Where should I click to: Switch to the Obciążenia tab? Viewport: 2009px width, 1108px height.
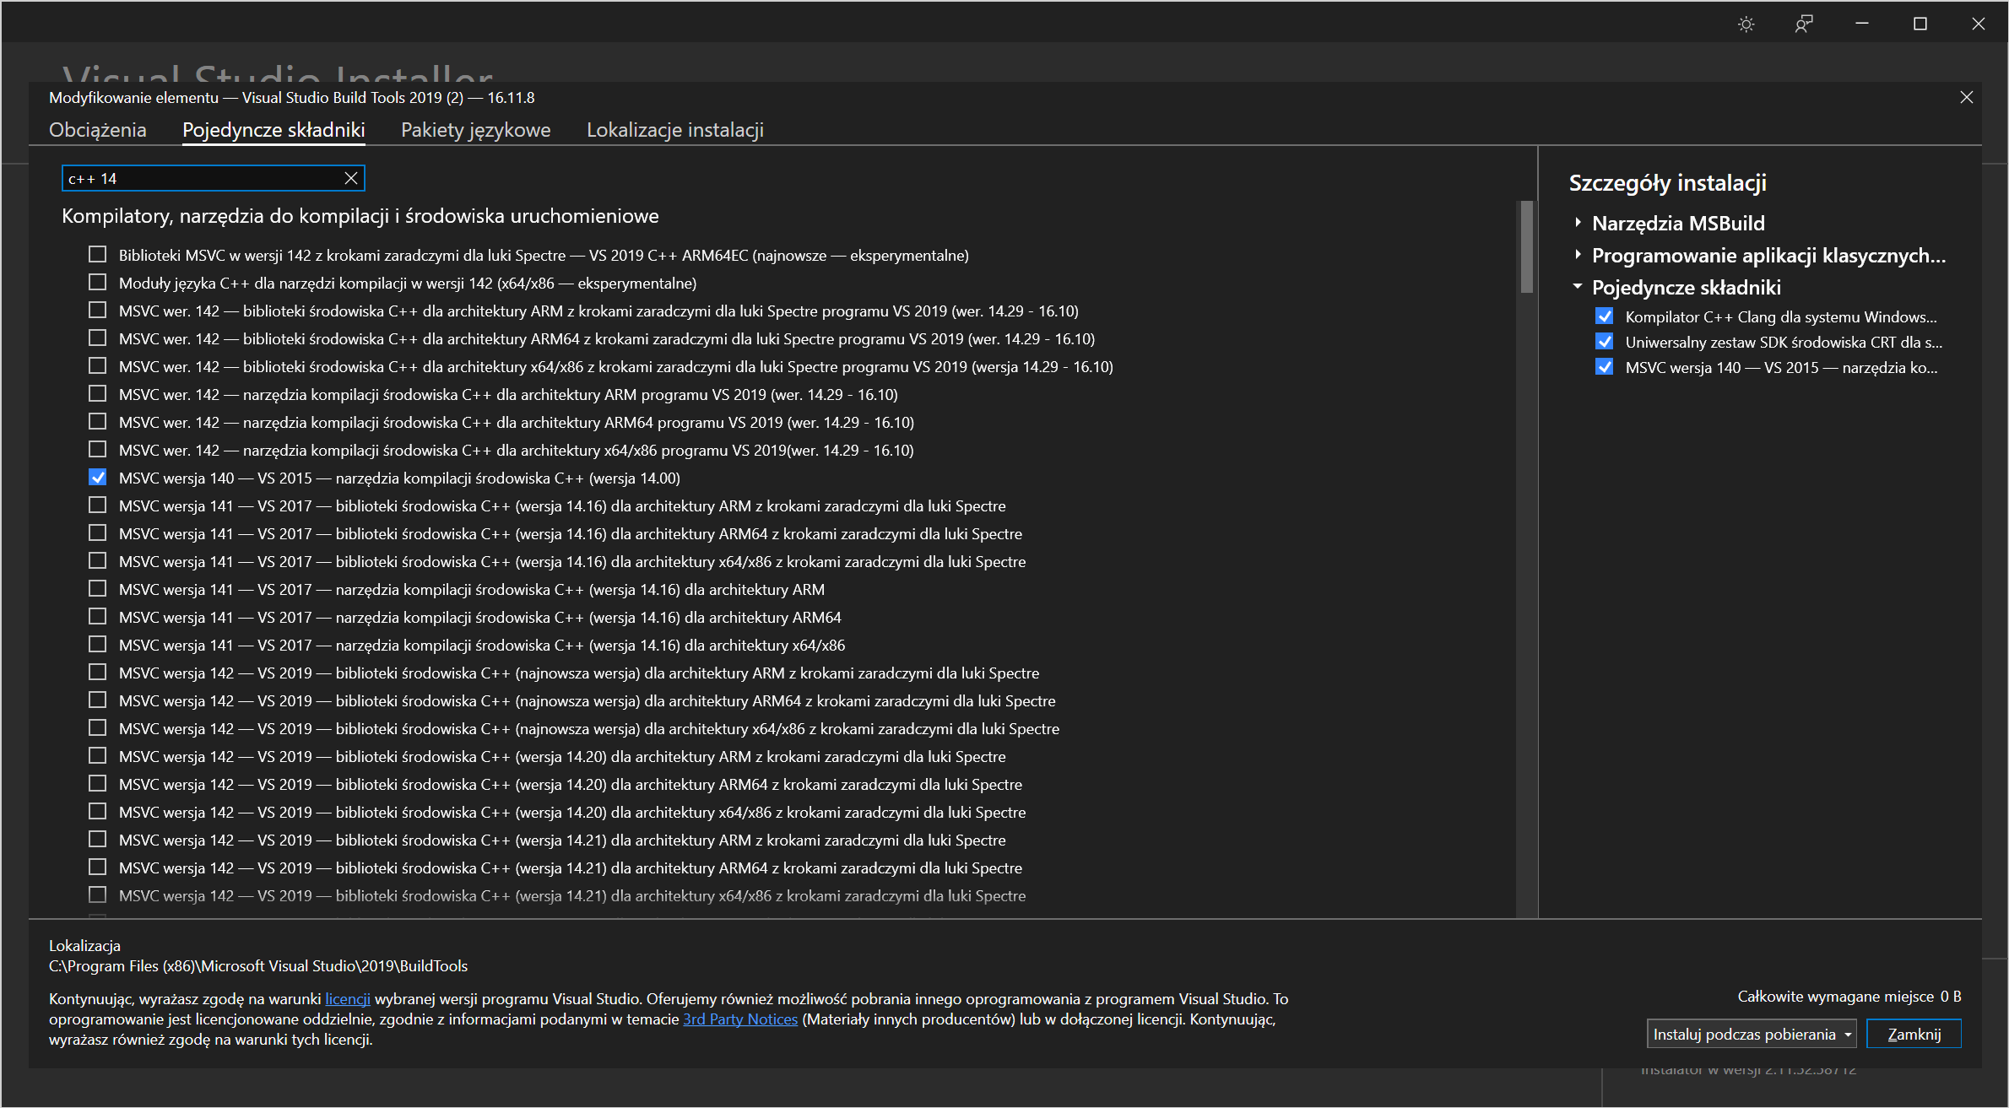point(98,130)
